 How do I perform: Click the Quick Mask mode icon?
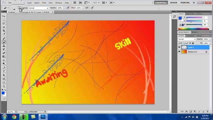[4, 98]
